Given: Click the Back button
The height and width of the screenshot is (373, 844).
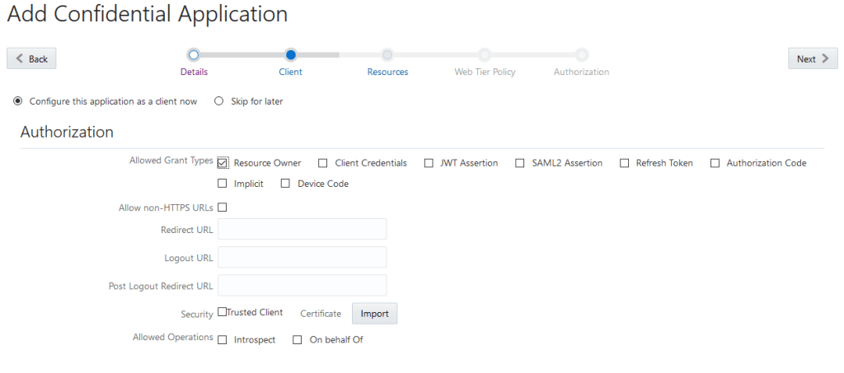Looking at the screenshot, I should 31,58.
